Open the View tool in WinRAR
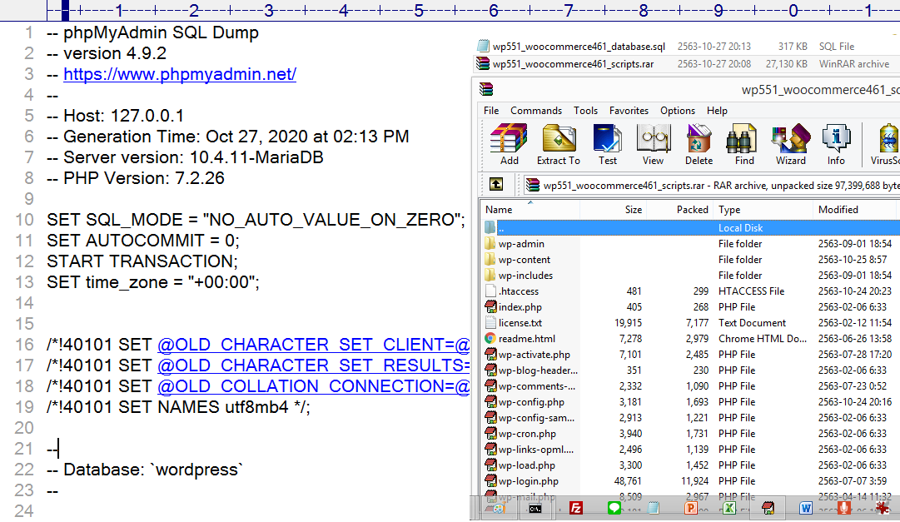Viewport: 900px width, 522px height. [x=653, y=144]
